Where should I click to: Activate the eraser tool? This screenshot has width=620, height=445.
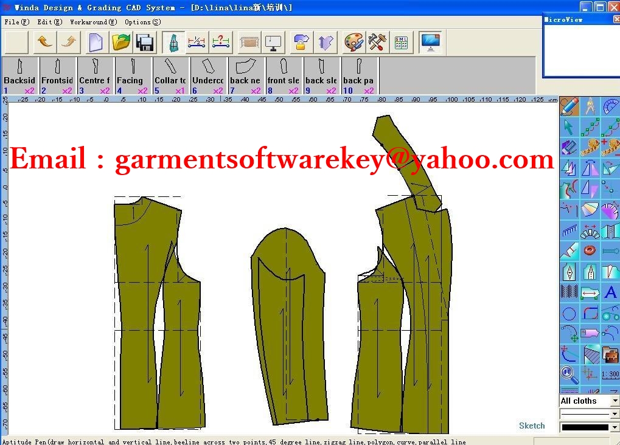(x=570, y=147)
